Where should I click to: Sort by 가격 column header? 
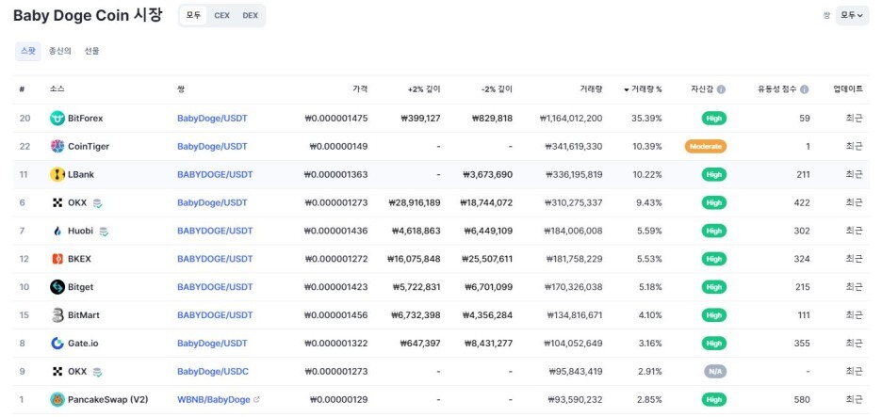(360, 88)
